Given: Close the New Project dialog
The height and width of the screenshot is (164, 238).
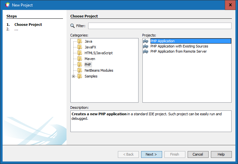Looking at the screenshot, I should click(x=230, y=5).
